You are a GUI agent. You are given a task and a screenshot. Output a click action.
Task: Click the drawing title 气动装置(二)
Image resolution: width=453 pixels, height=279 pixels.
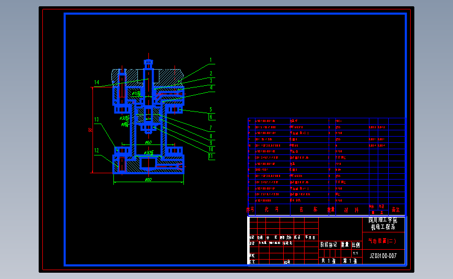pos(382,241)
